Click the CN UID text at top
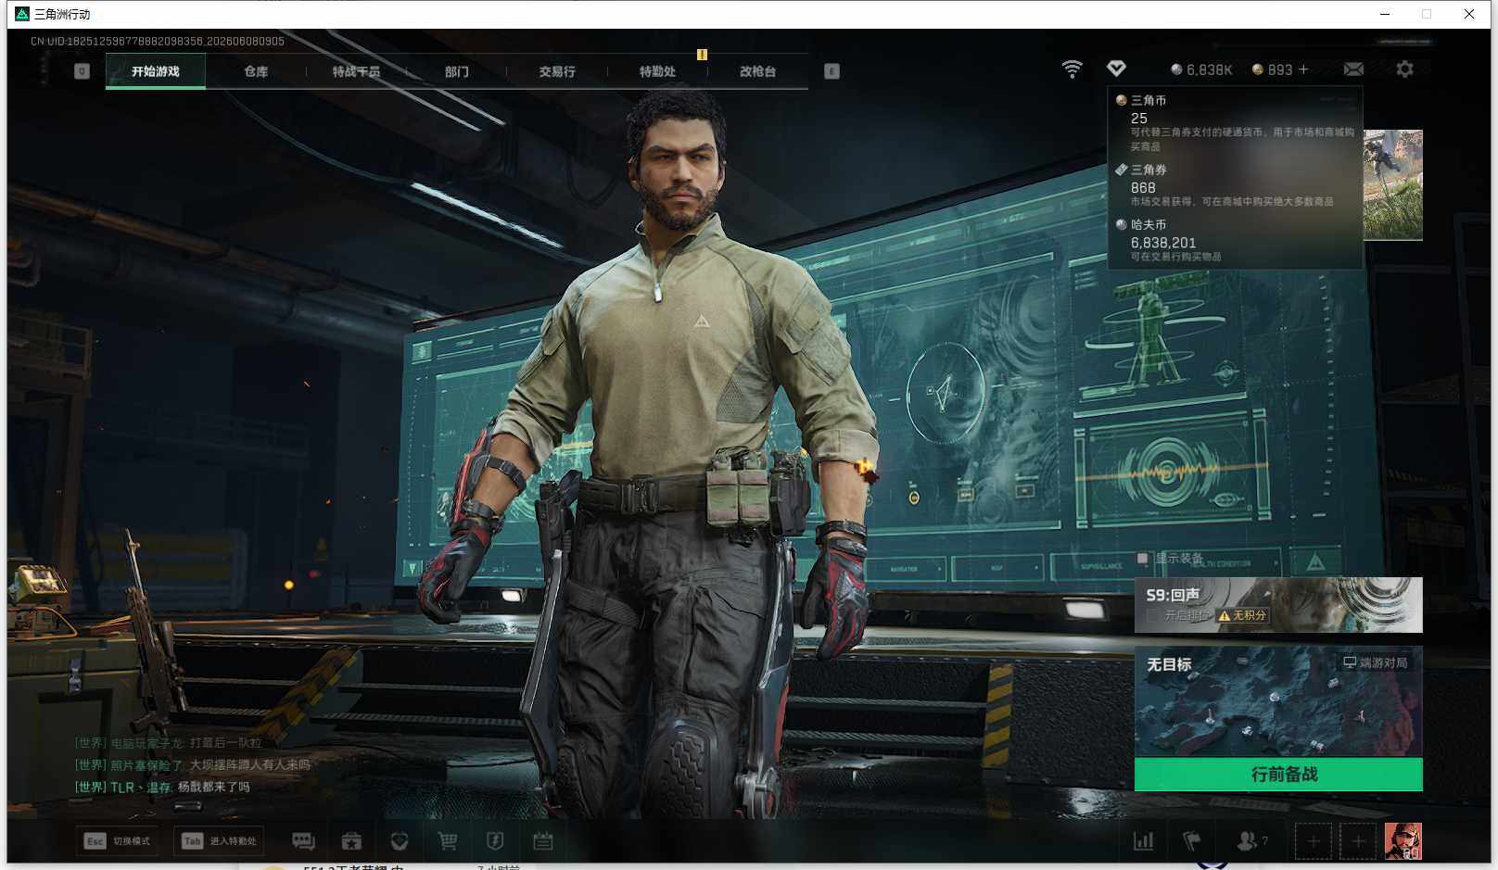 [158, 42]
